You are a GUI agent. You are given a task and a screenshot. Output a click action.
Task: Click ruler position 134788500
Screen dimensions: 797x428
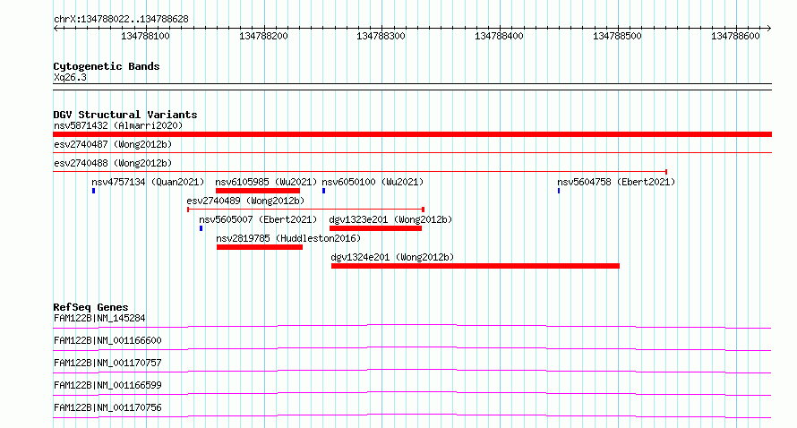coord(617,36)
